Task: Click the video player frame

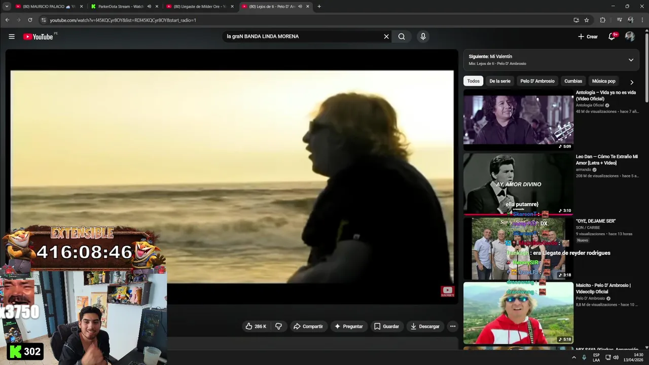Action: point(232,176)
